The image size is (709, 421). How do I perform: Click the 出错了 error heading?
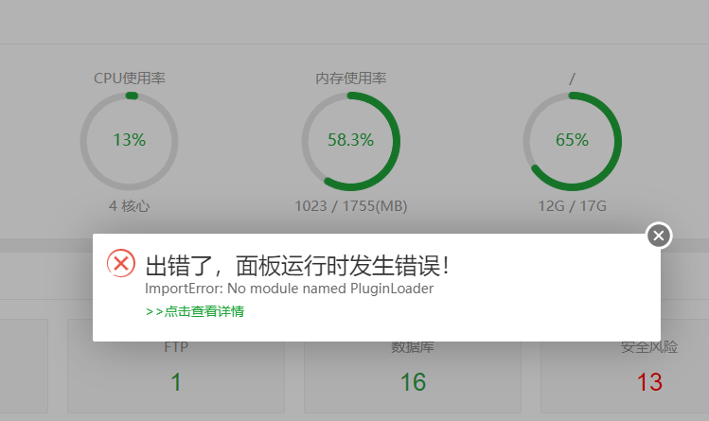[297, 265]
